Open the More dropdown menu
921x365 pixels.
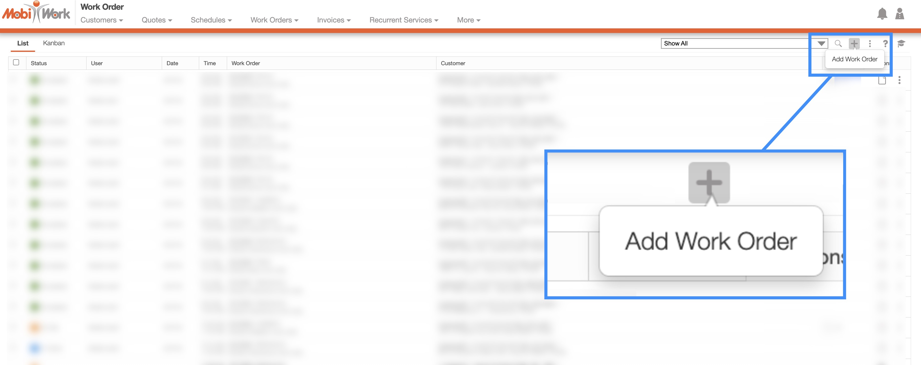[x=468, y=20]
